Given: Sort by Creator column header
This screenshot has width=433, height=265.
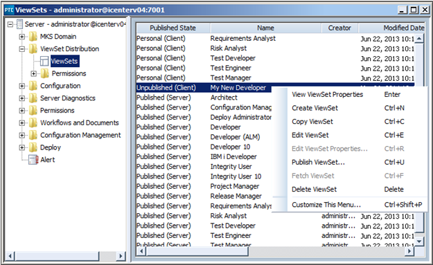Looking at the screenshot, I should point(339,28).
